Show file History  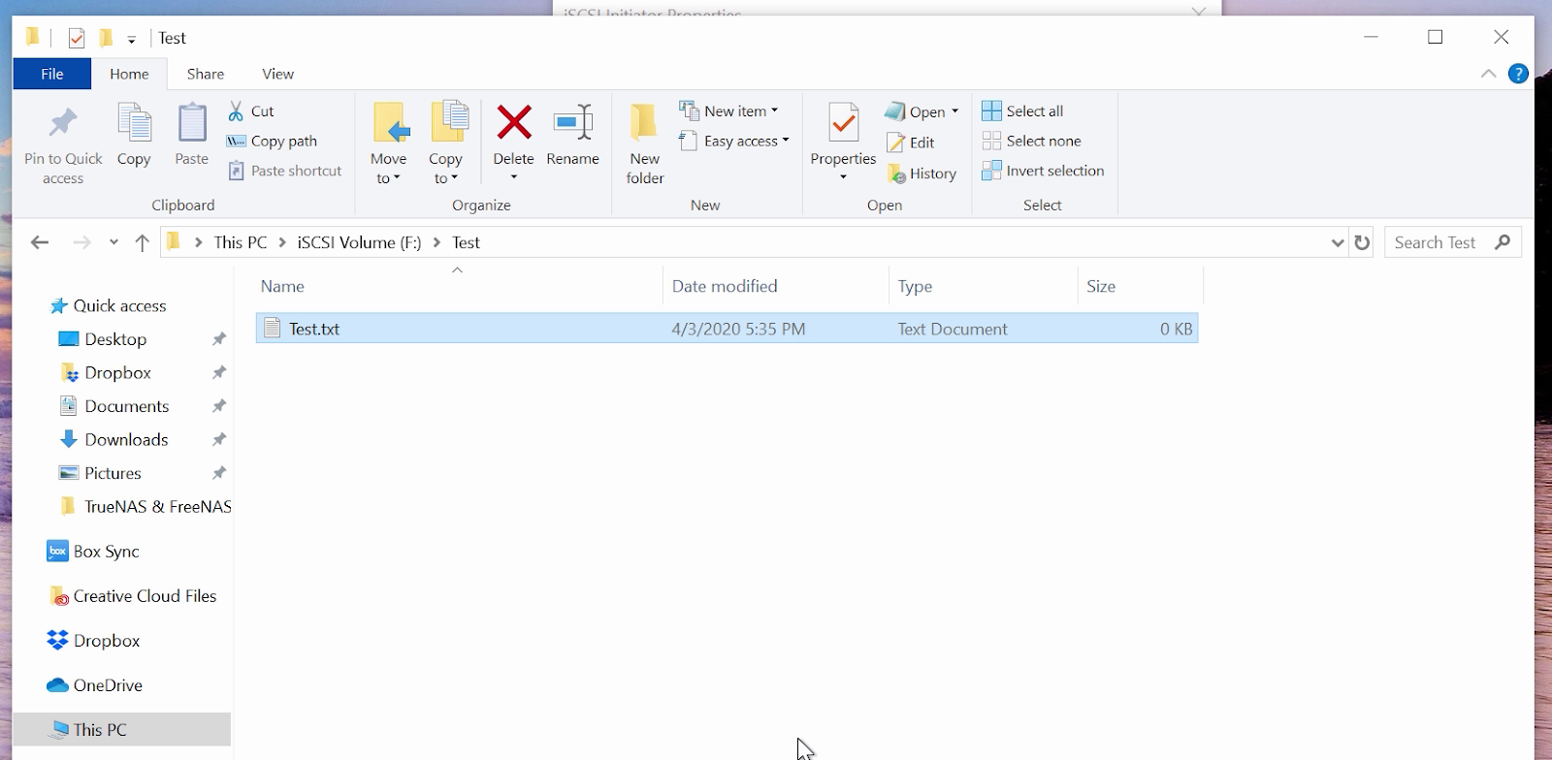(x=921, y=174)
